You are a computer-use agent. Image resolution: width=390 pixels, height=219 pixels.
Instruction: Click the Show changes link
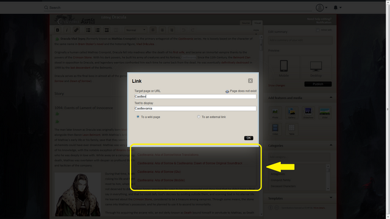coord(277,85)
